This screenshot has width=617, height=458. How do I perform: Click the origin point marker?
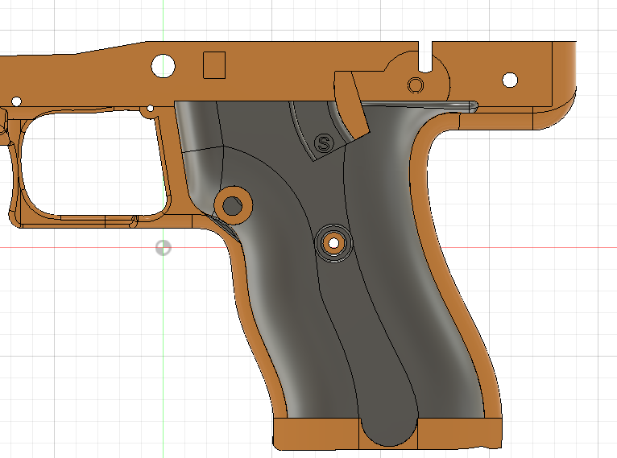point(163,248)
